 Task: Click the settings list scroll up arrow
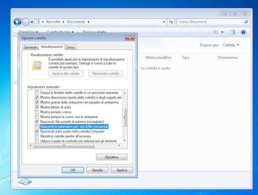pos(125,93)
